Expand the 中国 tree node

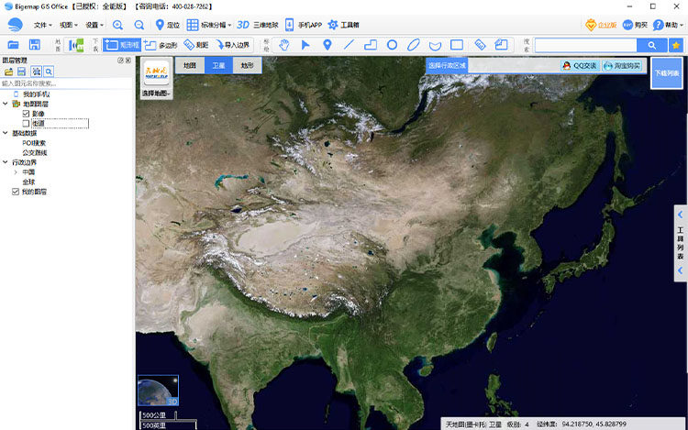16,172
